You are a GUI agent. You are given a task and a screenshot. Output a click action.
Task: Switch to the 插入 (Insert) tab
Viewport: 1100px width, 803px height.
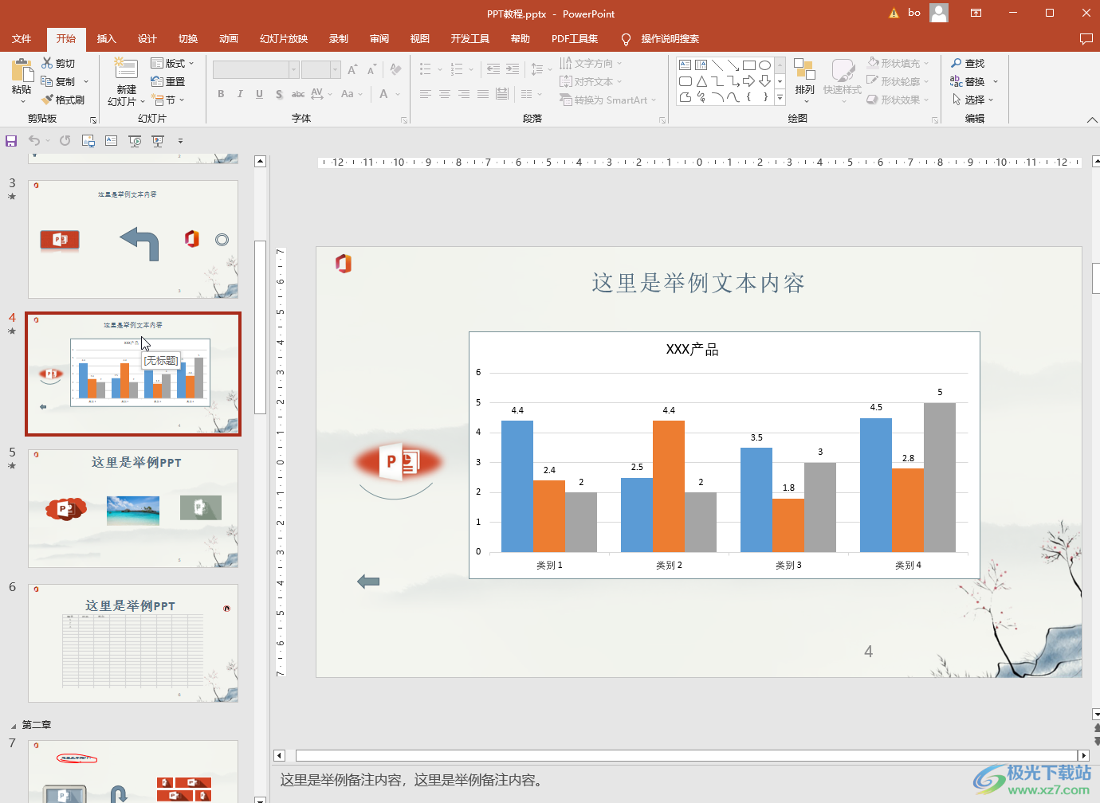click(x=106, y=38)
